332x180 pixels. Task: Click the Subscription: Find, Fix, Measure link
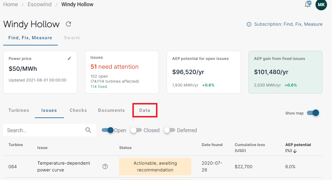[288, 24]
